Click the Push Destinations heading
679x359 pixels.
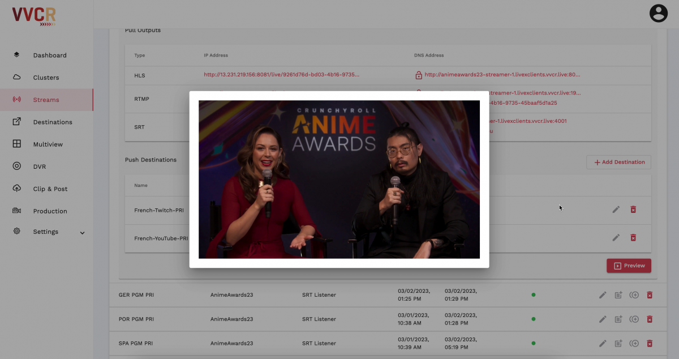click(151, 160)
